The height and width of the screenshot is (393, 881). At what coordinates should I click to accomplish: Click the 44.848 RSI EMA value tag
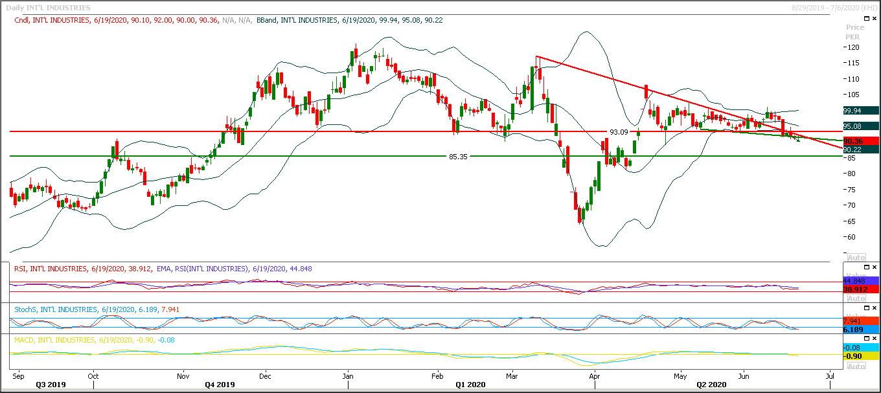(x=860, y=281)
